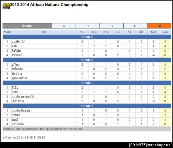Viewport: 173px width, 148px height.
Task: Switch to the Group B tab
Action: click(x=88, y=26)
